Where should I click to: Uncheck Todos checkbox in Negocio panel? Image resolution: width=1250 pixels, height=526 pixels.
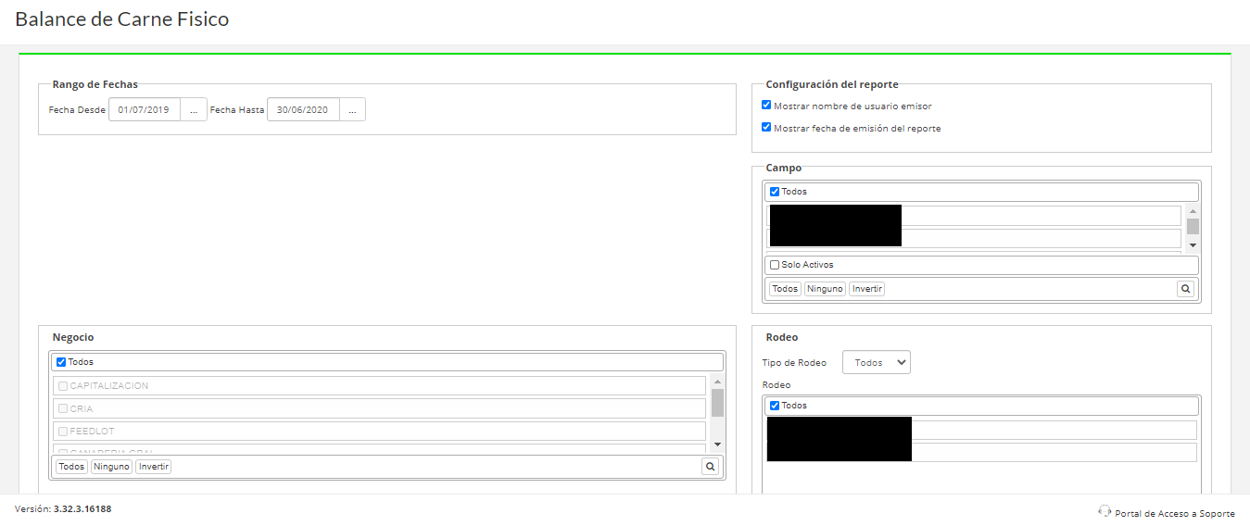pyautogui.click(x=61, y=362)
